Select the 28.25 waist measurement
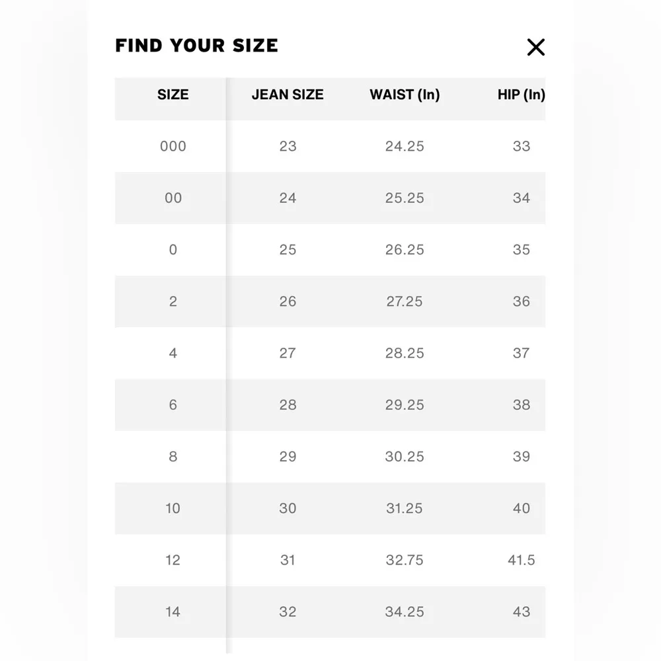The width and height of the screenshot is (661, 661). 405,353
